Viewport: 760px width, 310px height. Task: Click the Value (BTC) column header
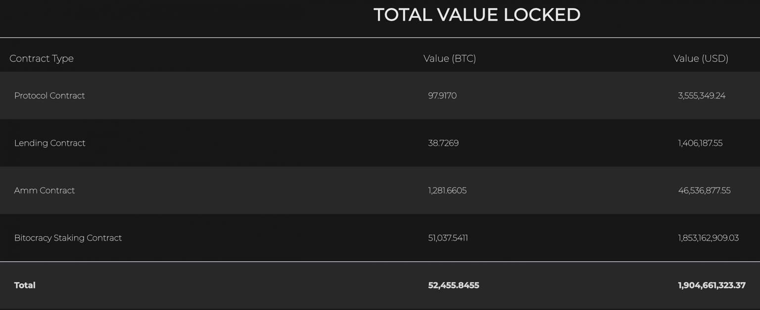click(x=449, y=58)
